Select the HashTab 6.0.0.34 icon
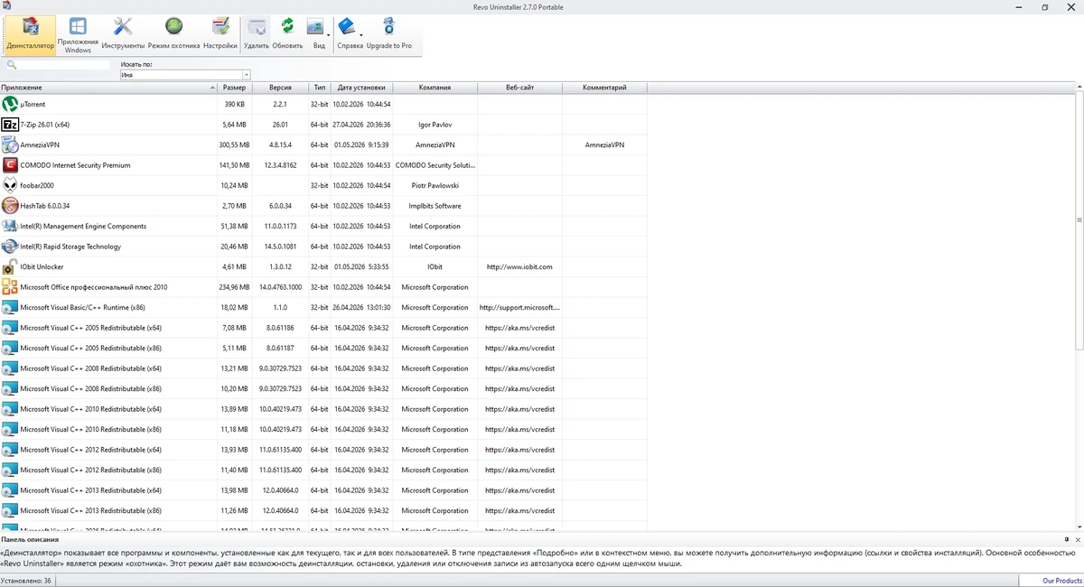Screen dimensions: 1084x587 [x=10, y=206]
